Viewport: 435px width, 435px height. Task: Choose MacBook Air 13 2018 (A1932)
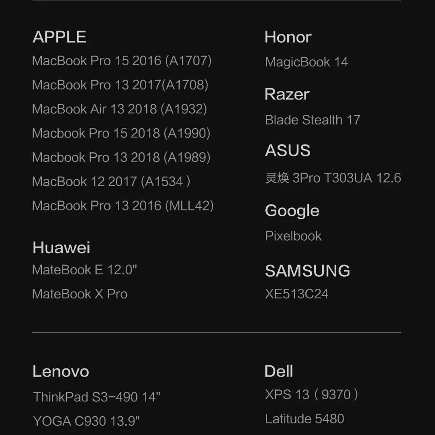click(x=119, y=109)
